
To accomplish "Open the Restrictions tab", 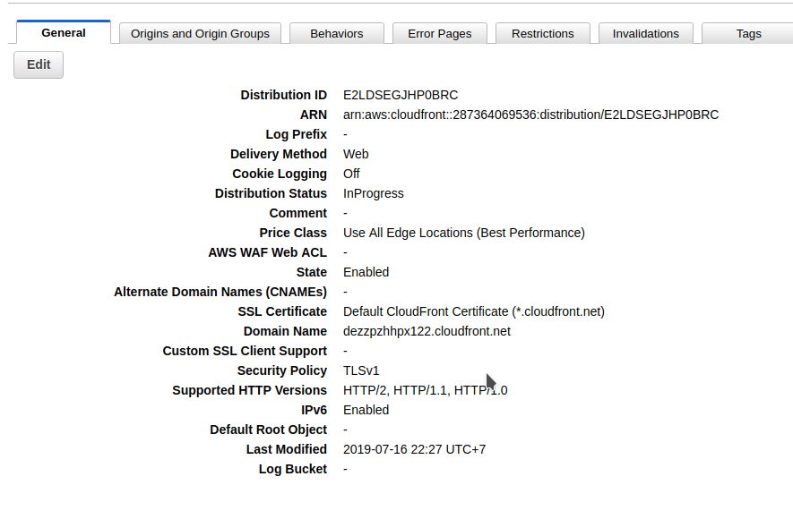I will (x=543, y=34).
